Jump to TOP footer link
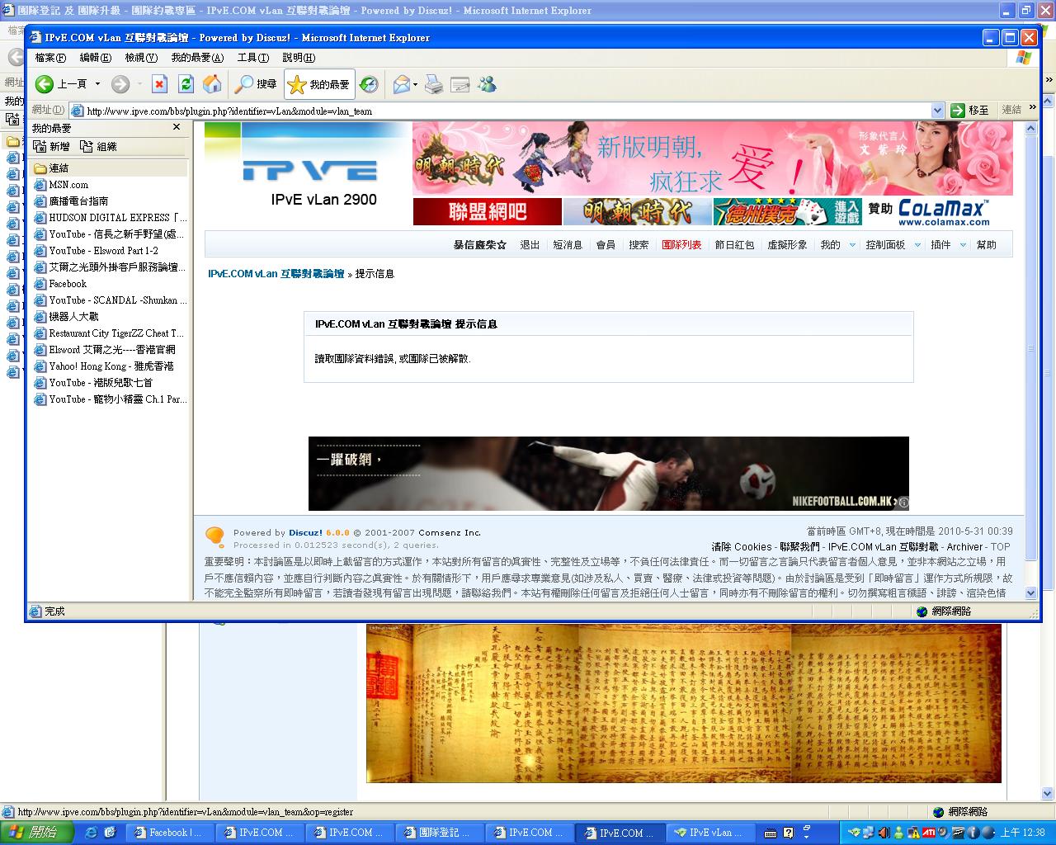 click(1000, 546)
